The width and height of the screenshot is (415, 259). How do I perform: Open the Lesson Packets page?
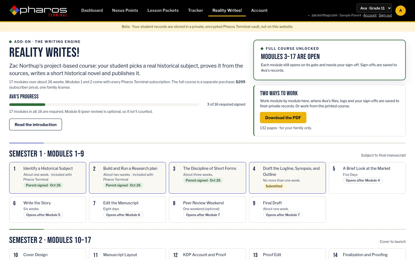(163, 10)
